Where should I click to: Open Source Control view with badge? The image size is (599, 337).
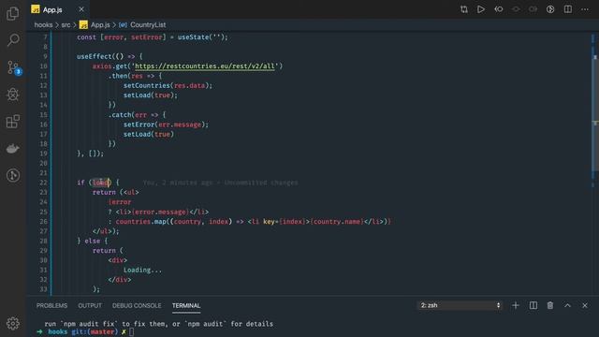pos(14,67)
